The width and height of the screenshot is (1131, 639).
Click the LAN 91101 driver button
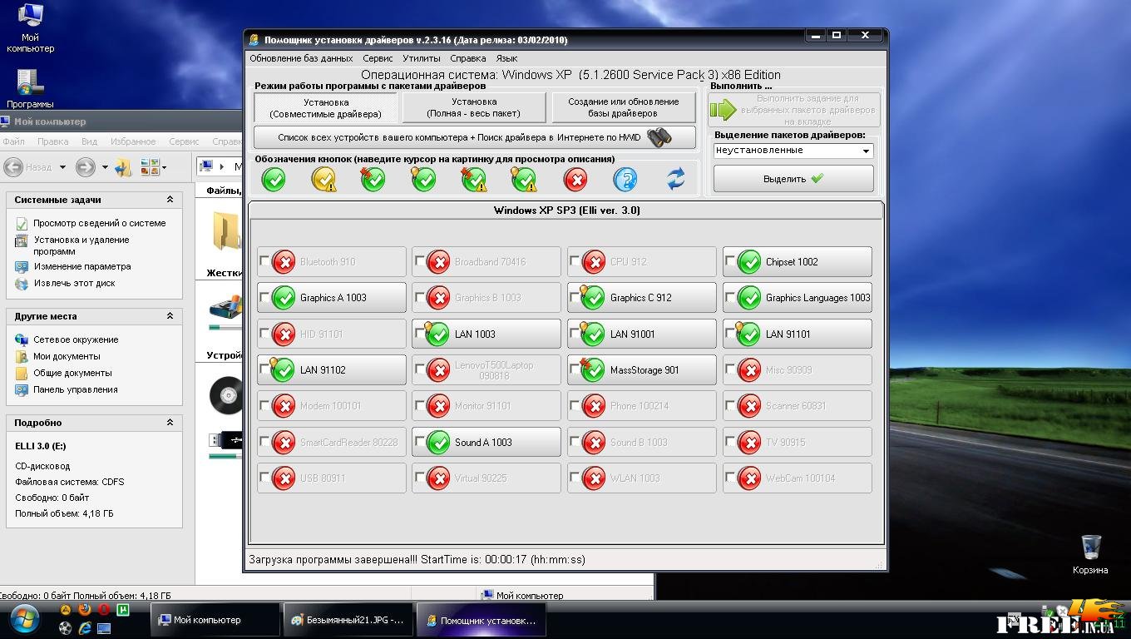click(x=798, y=334)
